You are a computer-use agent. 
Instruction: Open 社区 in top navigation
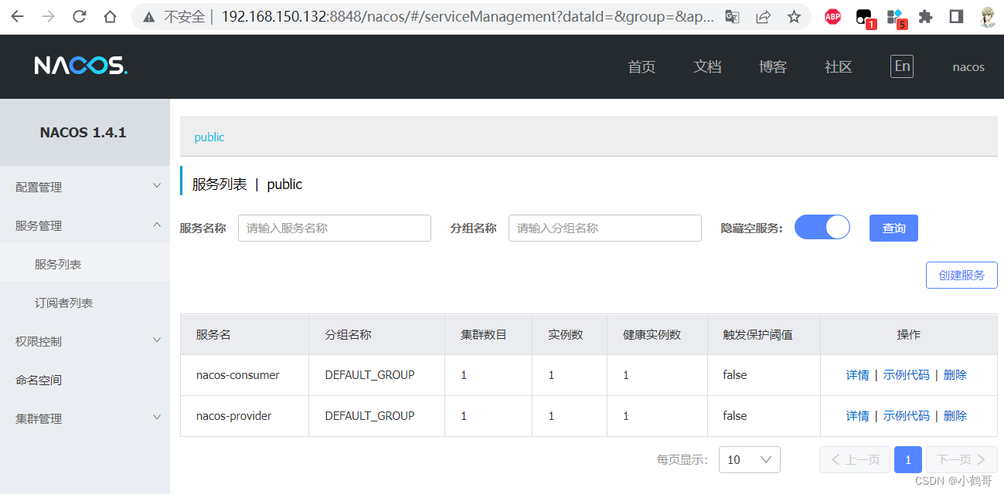click(839, 67)
